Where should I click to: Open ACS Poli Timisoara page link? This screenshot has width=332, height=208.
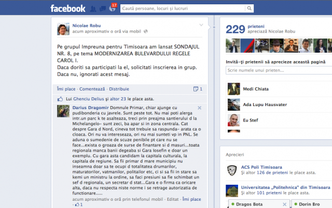261,167
